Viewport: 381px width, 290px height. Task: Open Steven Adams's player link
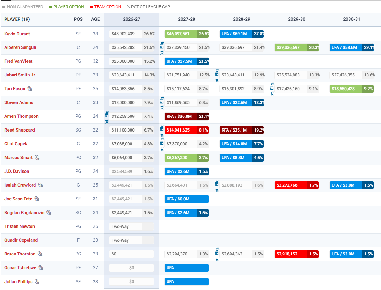[19, 102]
